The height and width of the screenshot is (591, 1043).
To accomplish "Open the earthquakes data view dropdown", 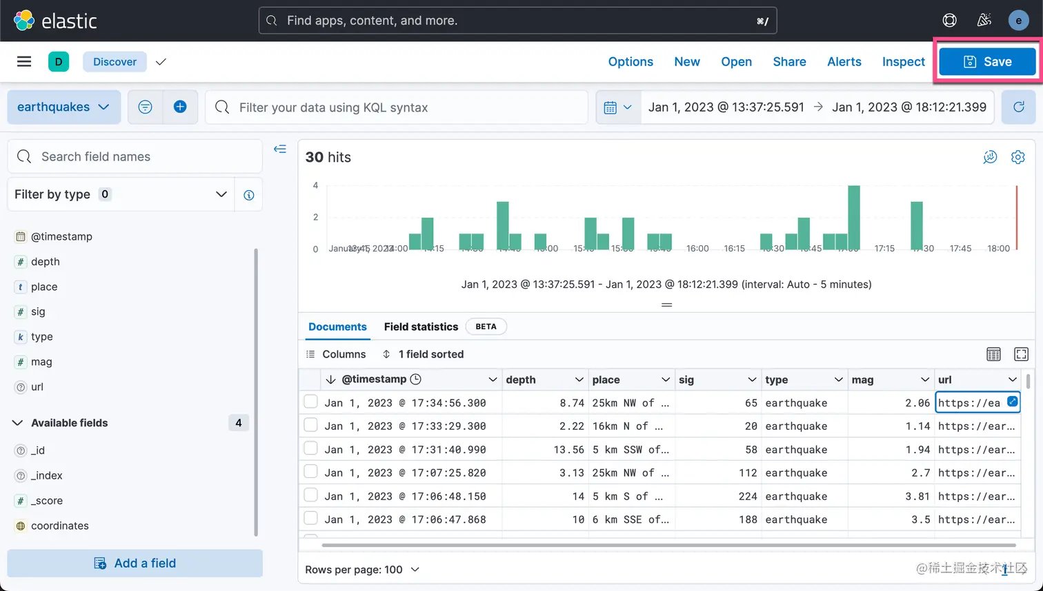I will pyautogui.click(x=63, y=107).
